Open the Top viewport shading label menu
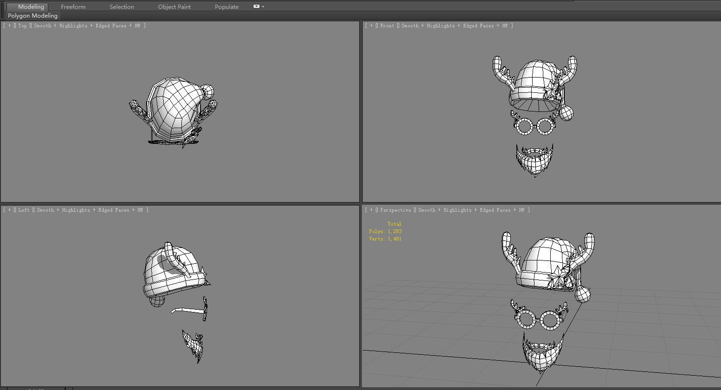Image resolution: width=721 pixels, height=390 pixels. 87,26
